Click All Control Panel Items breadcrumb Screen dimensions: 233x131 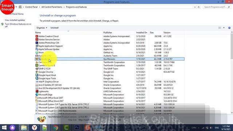click(x=52, y=7)
